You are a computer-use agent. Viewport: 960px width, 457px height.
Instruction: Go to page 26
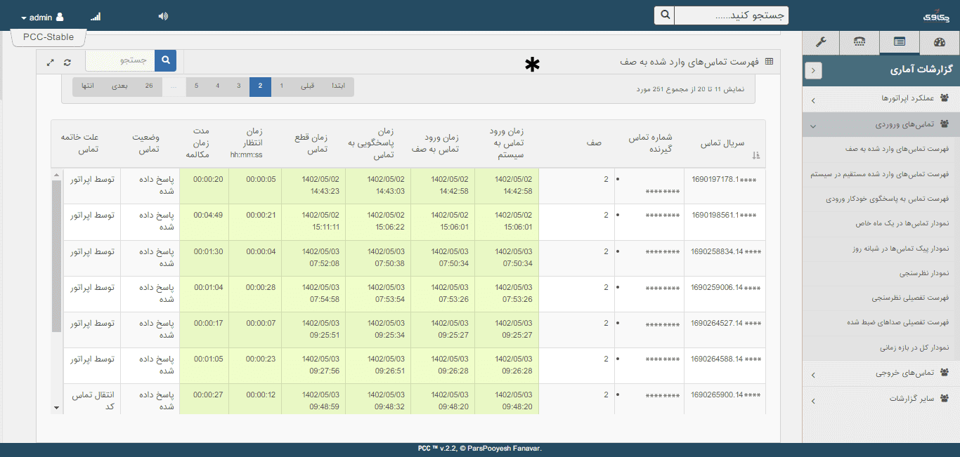[148, 86]
